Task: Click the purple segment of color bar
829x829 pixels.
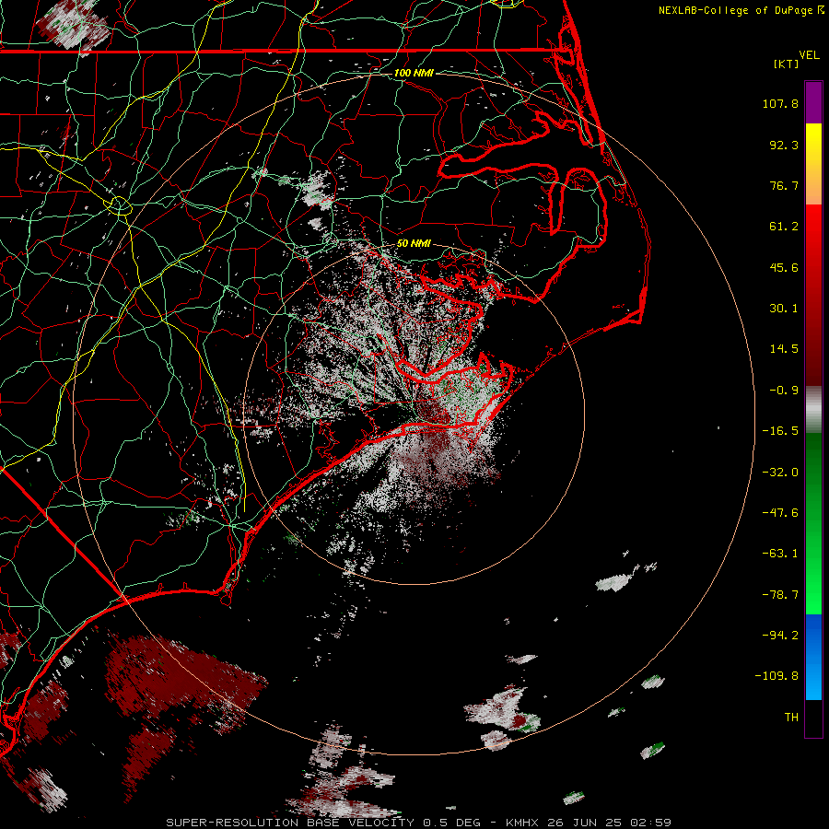Action: pyautogui.click(x=813, y=102)
